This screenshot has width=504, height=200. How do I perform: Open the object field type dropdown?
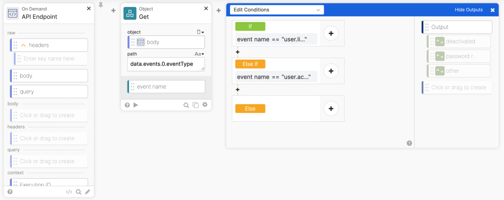(200, 32)
